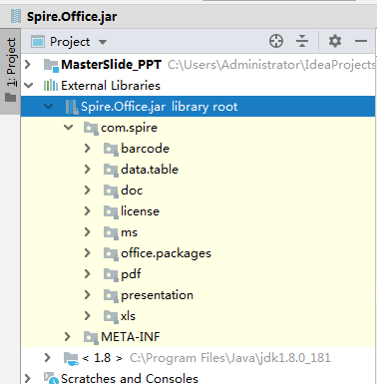377x384 pixels.
Task: Select the doc package label
Action: pos(132,191)
